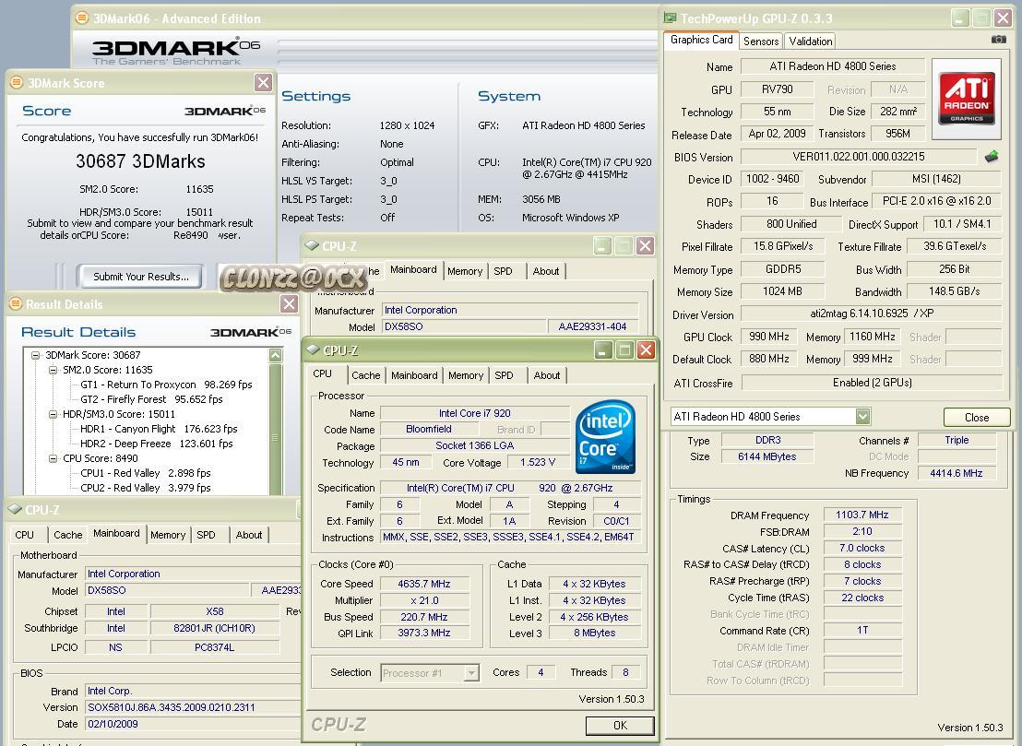This screenshot has height=746, width=1022.
Task: Minimize the front CPU-Z window
Action: [x=603, y=349]
